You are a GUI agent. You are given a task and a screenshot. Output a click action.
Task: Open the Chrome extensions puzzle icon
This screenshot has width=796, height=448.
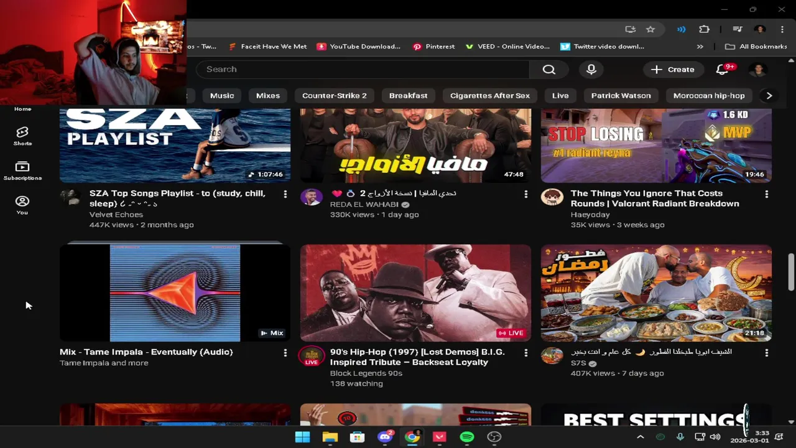pos(705,29)
